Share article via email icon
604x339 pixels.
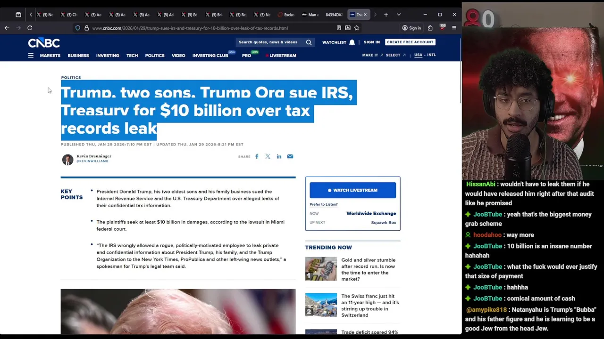tap(290, 156)
